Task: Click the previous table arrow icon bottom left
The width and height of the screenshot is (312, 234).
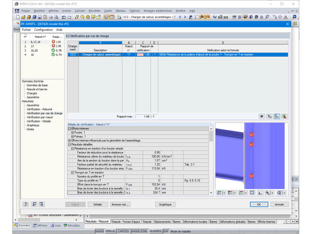Action: click(34, 204)
